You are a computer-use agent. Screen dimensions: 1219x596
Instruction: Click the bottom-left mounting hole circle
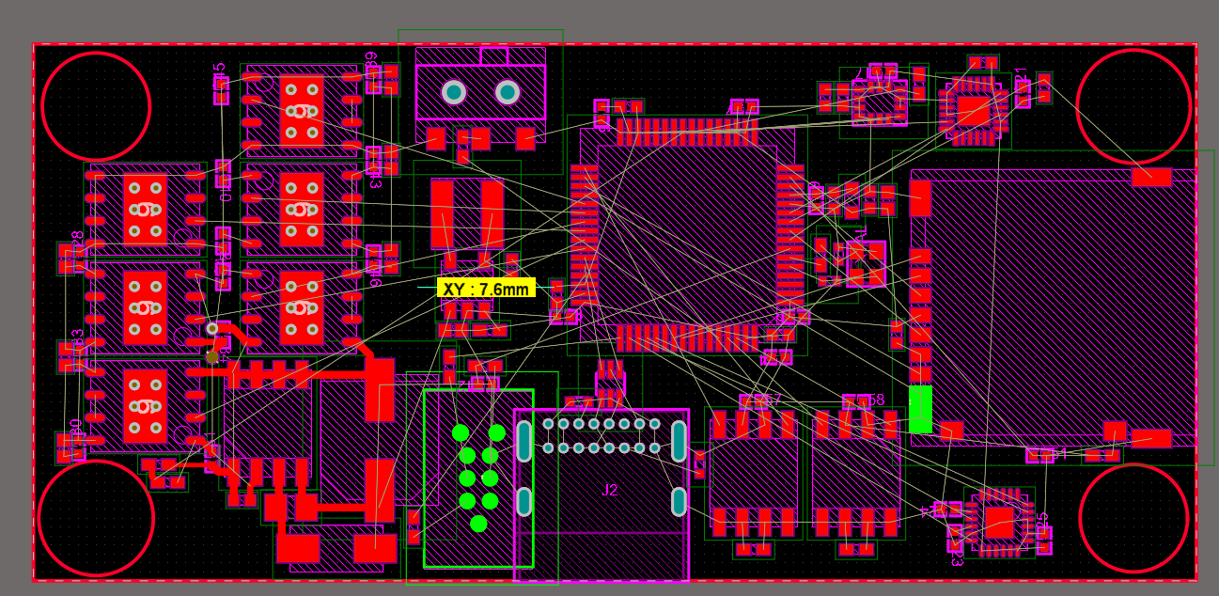[96, 518]
